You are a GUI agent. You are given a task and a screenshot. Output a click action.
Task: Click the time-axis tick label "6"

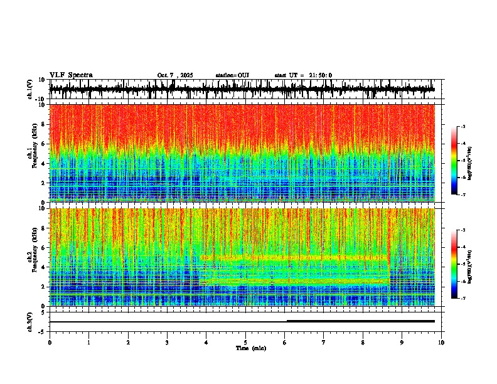coord(284,343)
